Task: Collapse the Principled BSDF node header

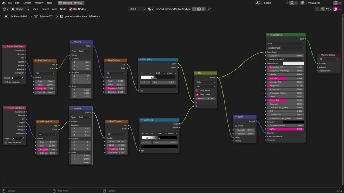Action: [268, 35]
